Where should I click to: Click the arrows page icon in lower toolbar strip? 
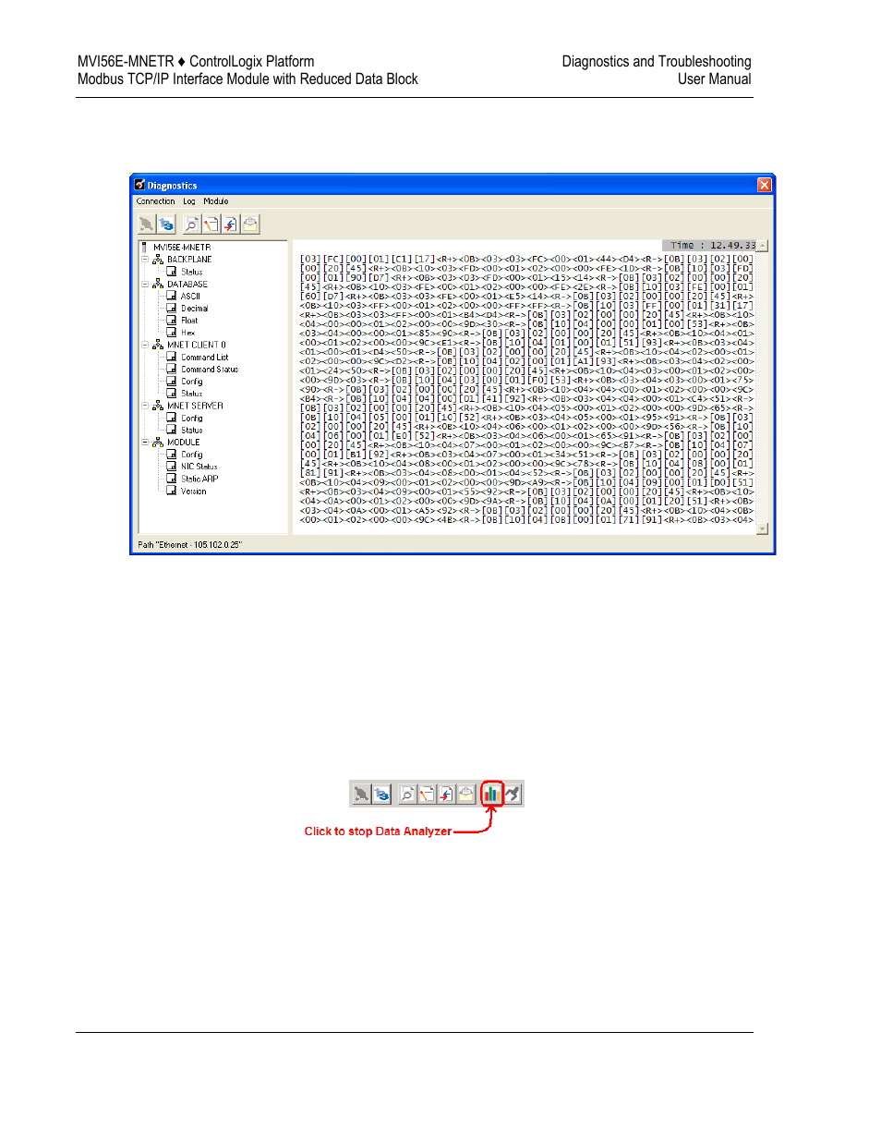[447, 794]
